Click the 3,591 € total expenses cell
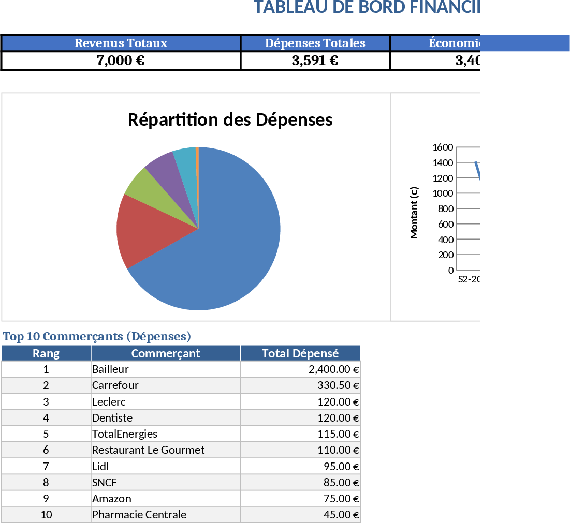This screenshot has width=570, height=523. pos(315,61)
